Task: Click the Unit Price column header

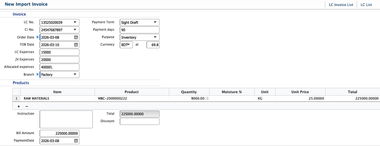Action: [300, 92]
